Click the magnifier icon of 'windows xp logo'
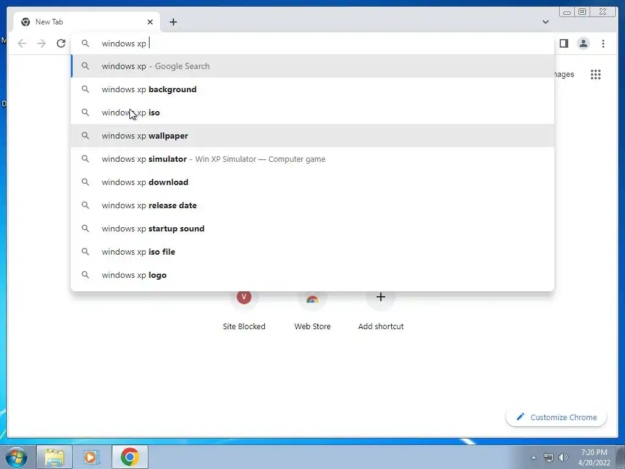 click(85, 275)
